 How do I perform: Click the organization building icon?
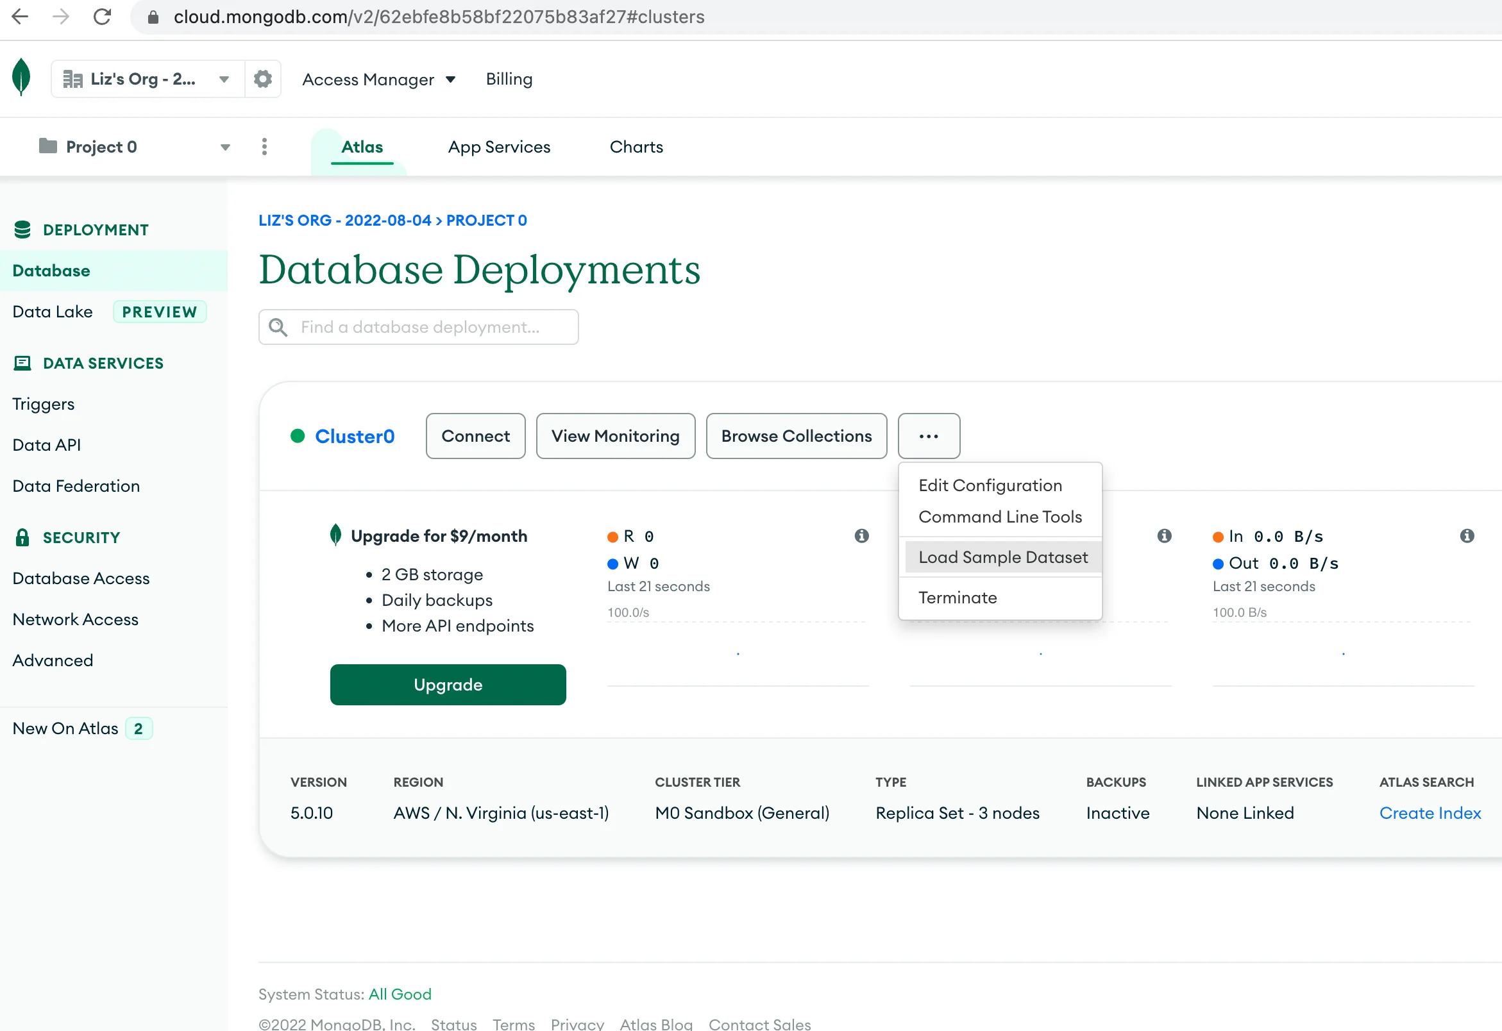[x=72, y=79]
